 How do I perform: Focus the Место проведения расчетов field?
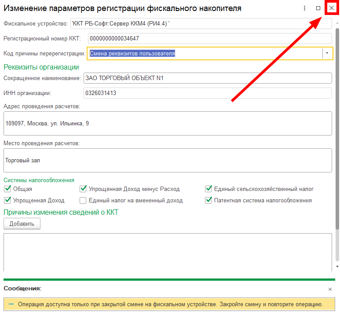tap(167, 161)
